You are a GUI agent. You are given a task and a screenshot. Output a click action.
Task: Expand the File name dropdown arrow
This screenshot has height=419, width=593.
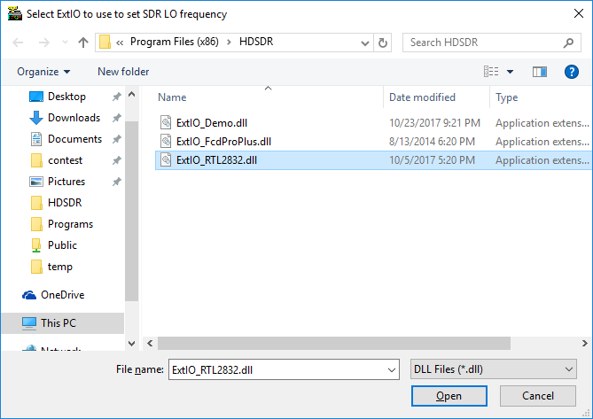point(392,370)
